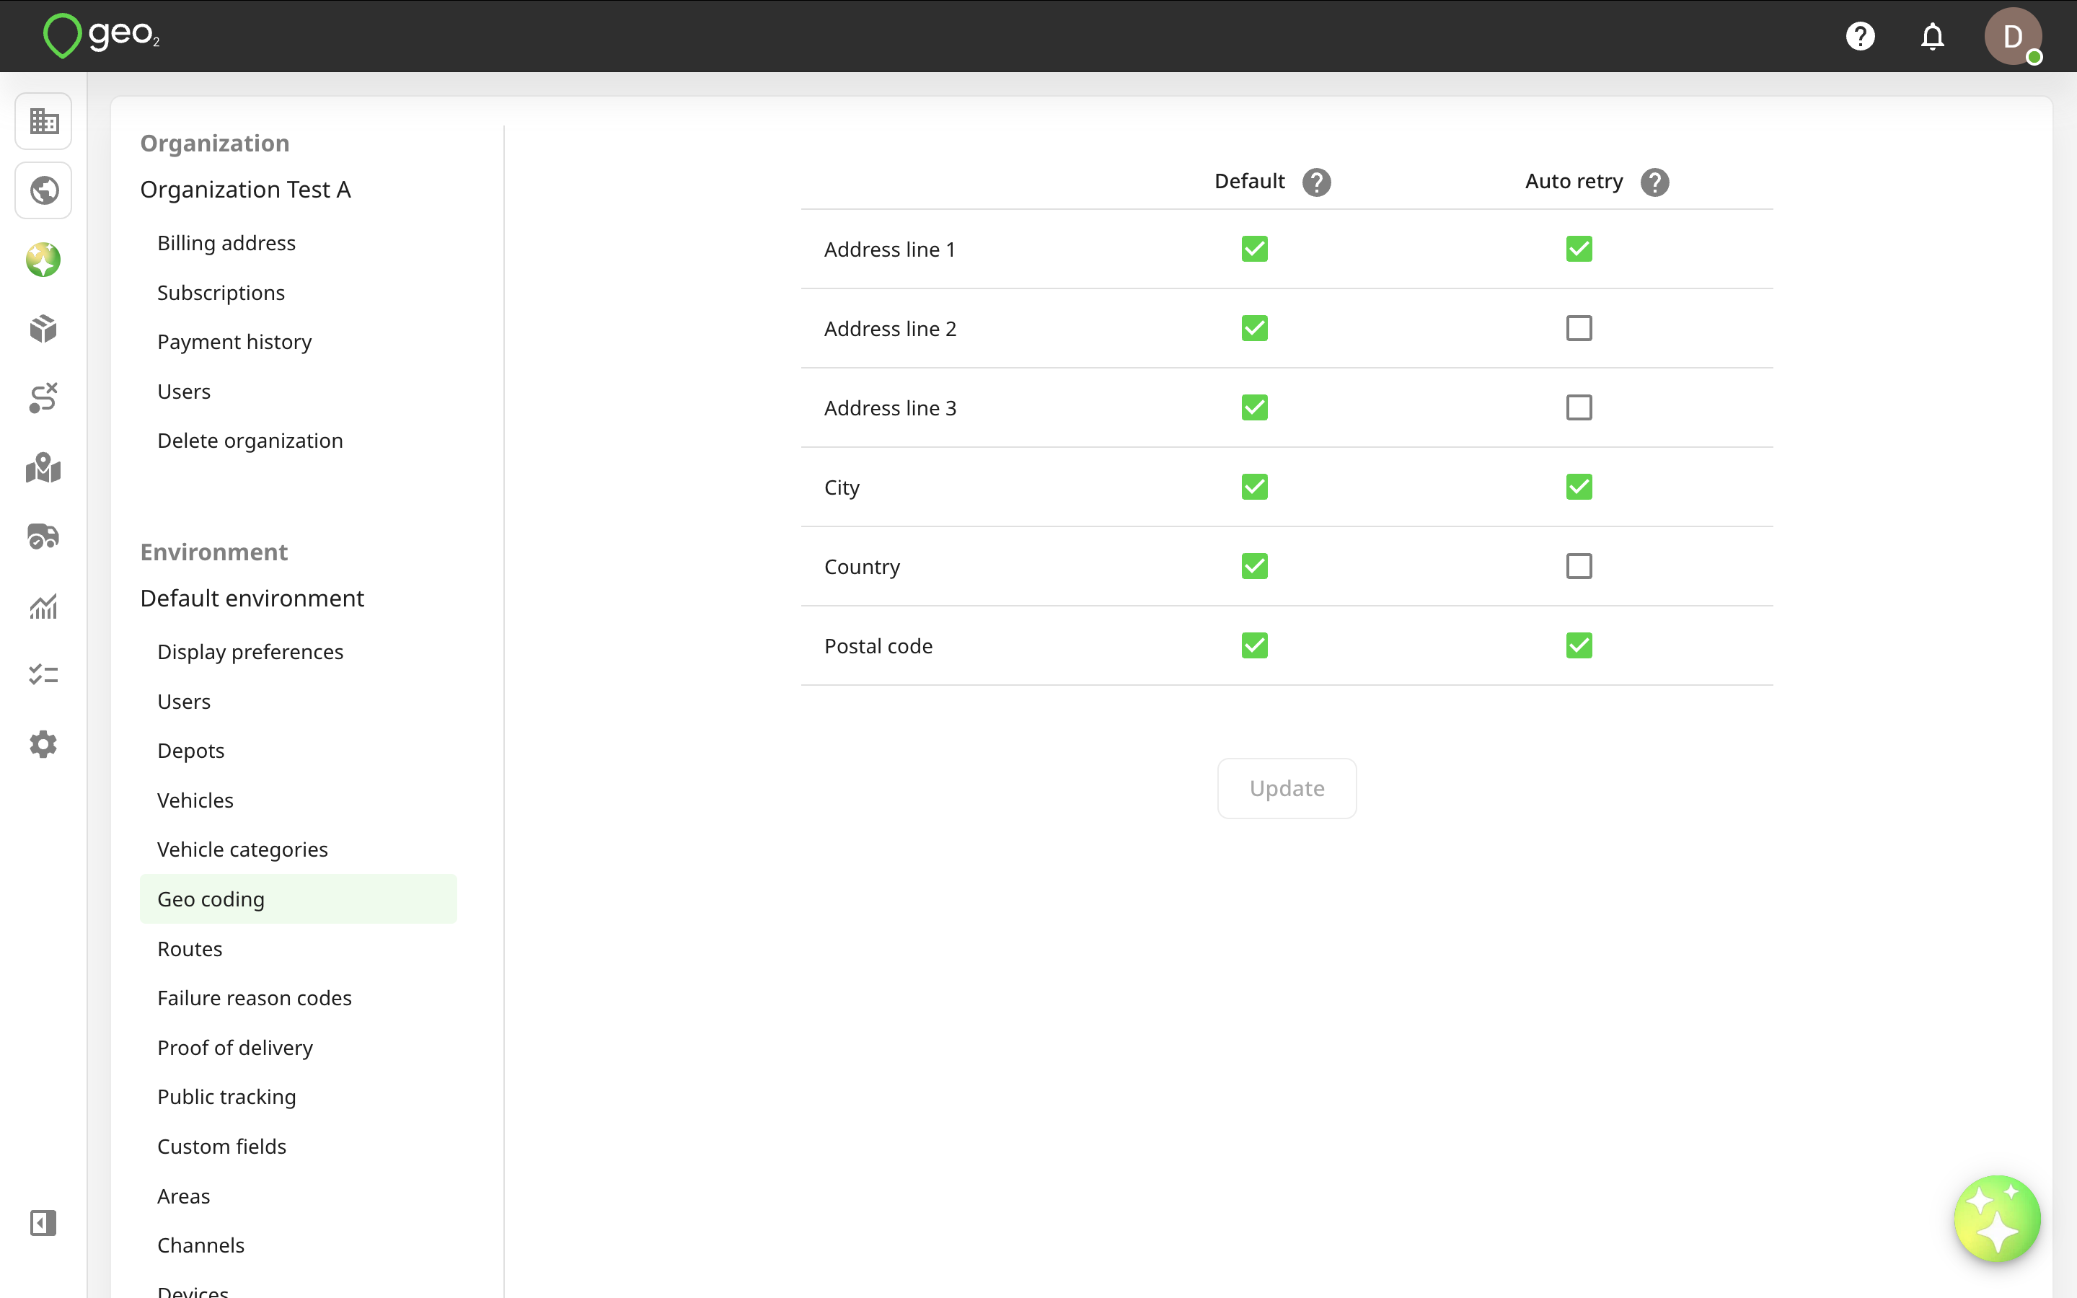Open Depots settings

[x=190, y=750]
